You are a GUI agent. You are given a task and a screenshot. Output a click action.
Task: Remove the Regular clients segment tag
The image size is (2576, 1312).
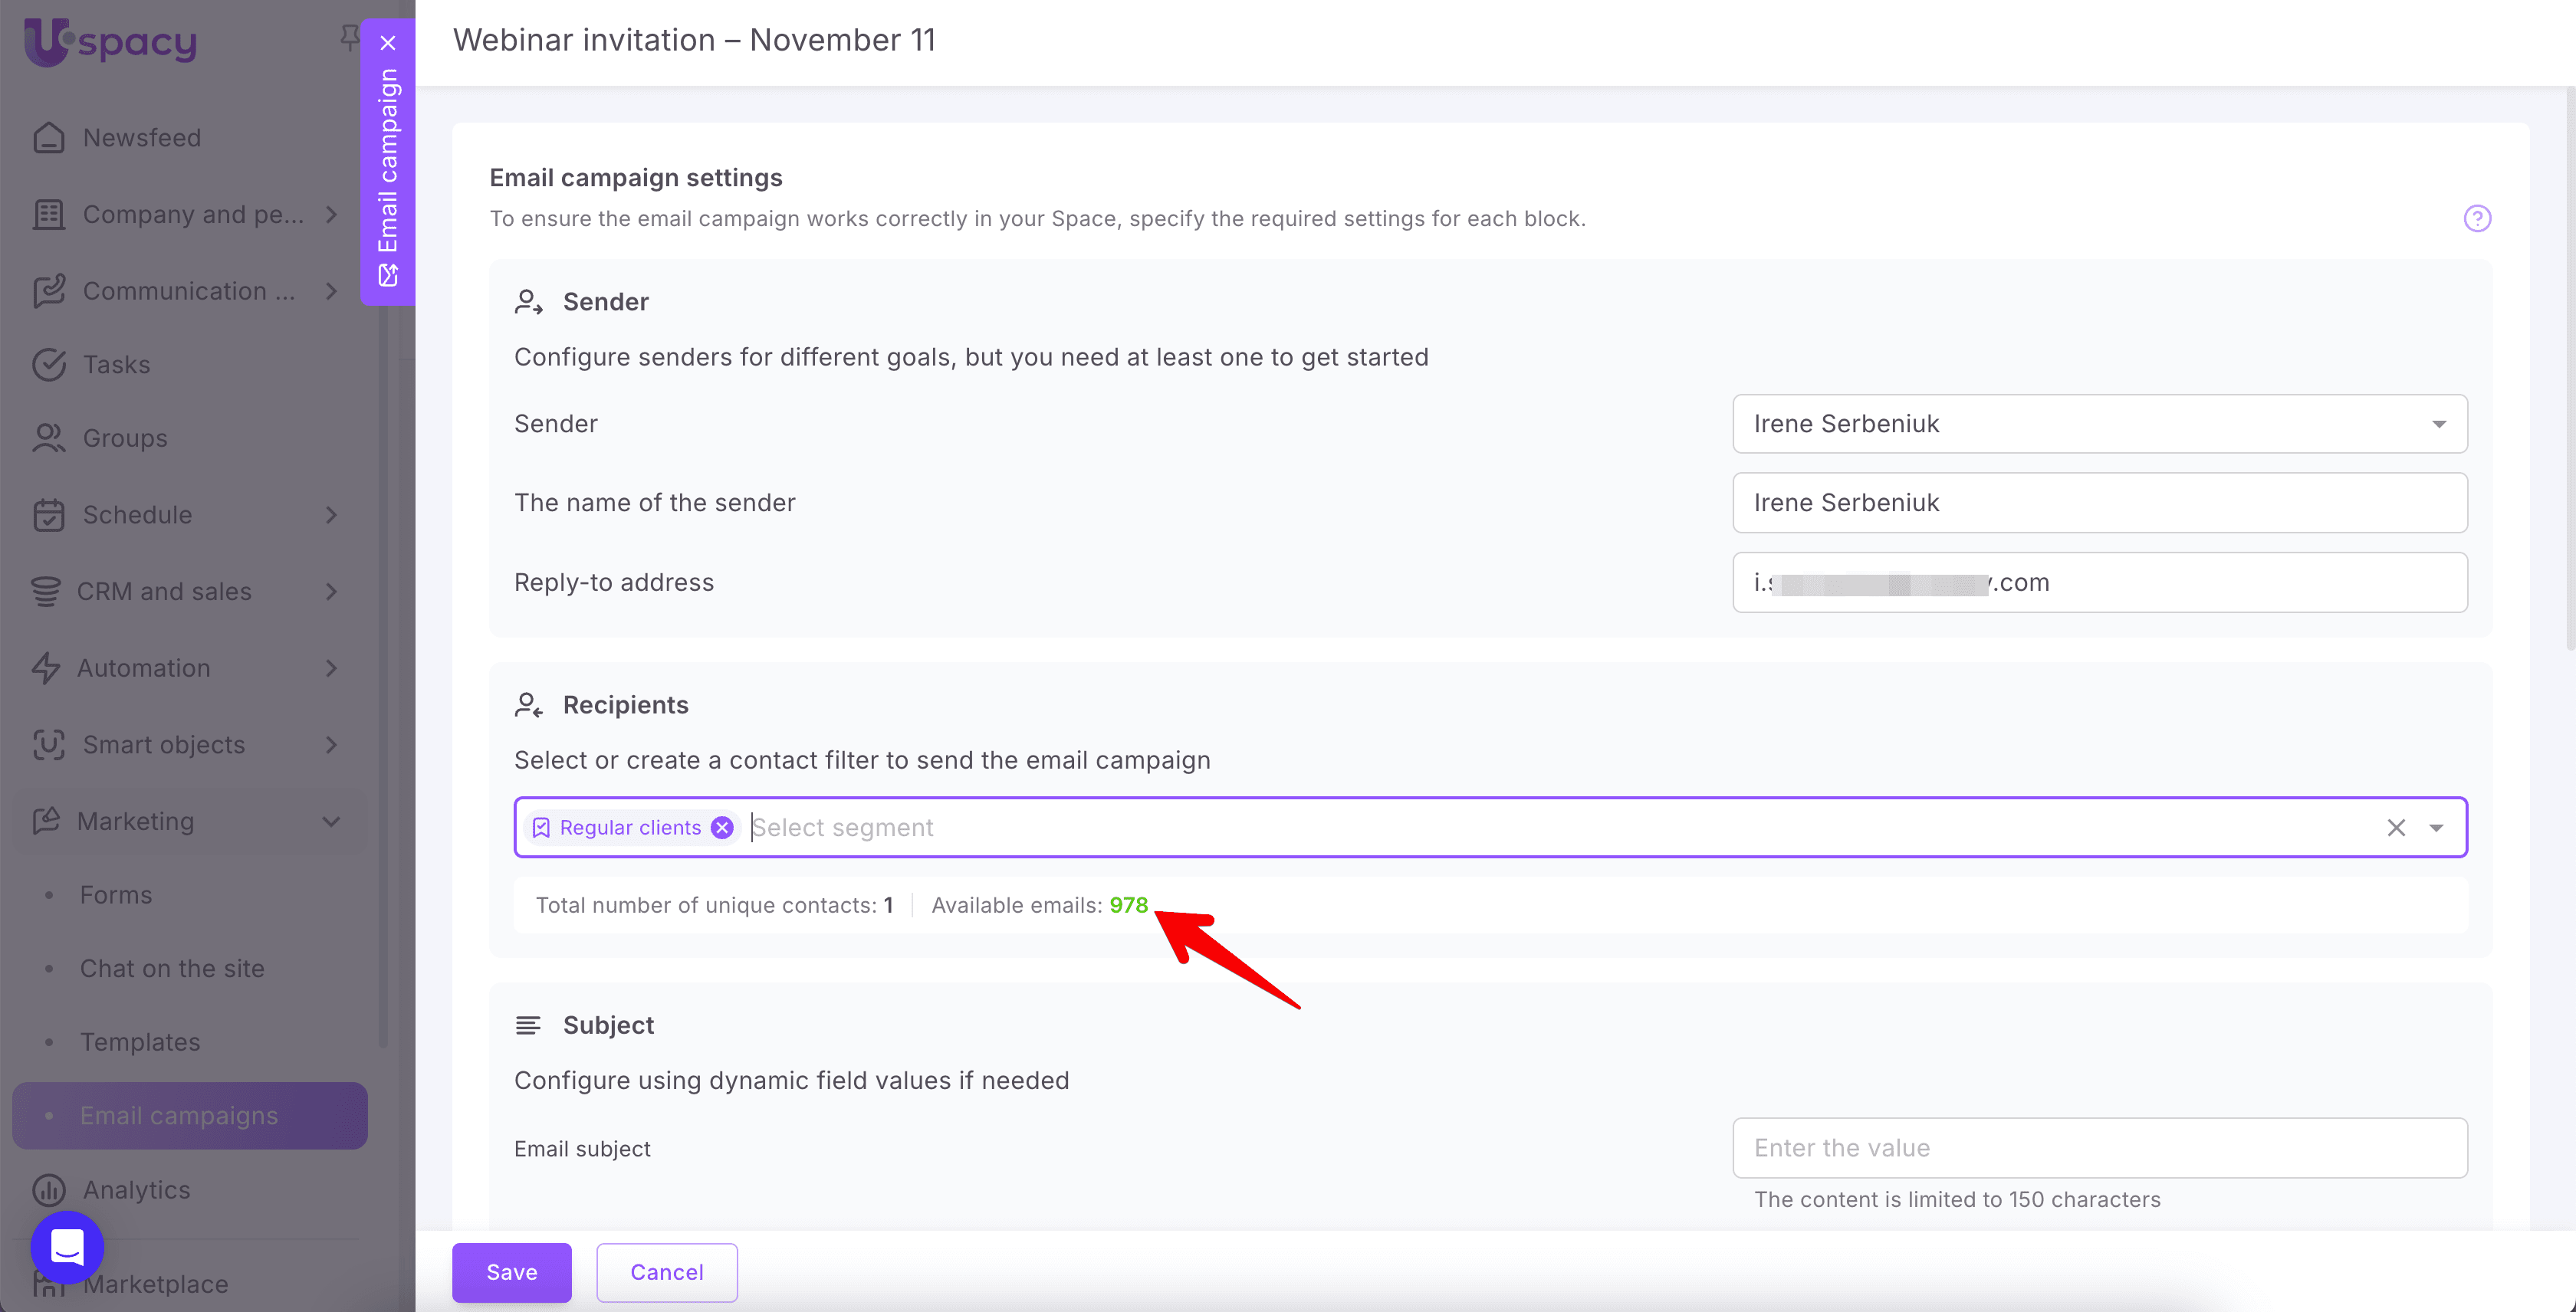click(x=722, y=828)
